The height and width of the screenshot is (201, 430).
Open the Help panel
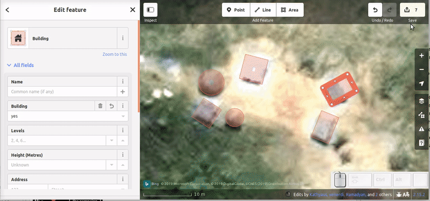point(421,142)
